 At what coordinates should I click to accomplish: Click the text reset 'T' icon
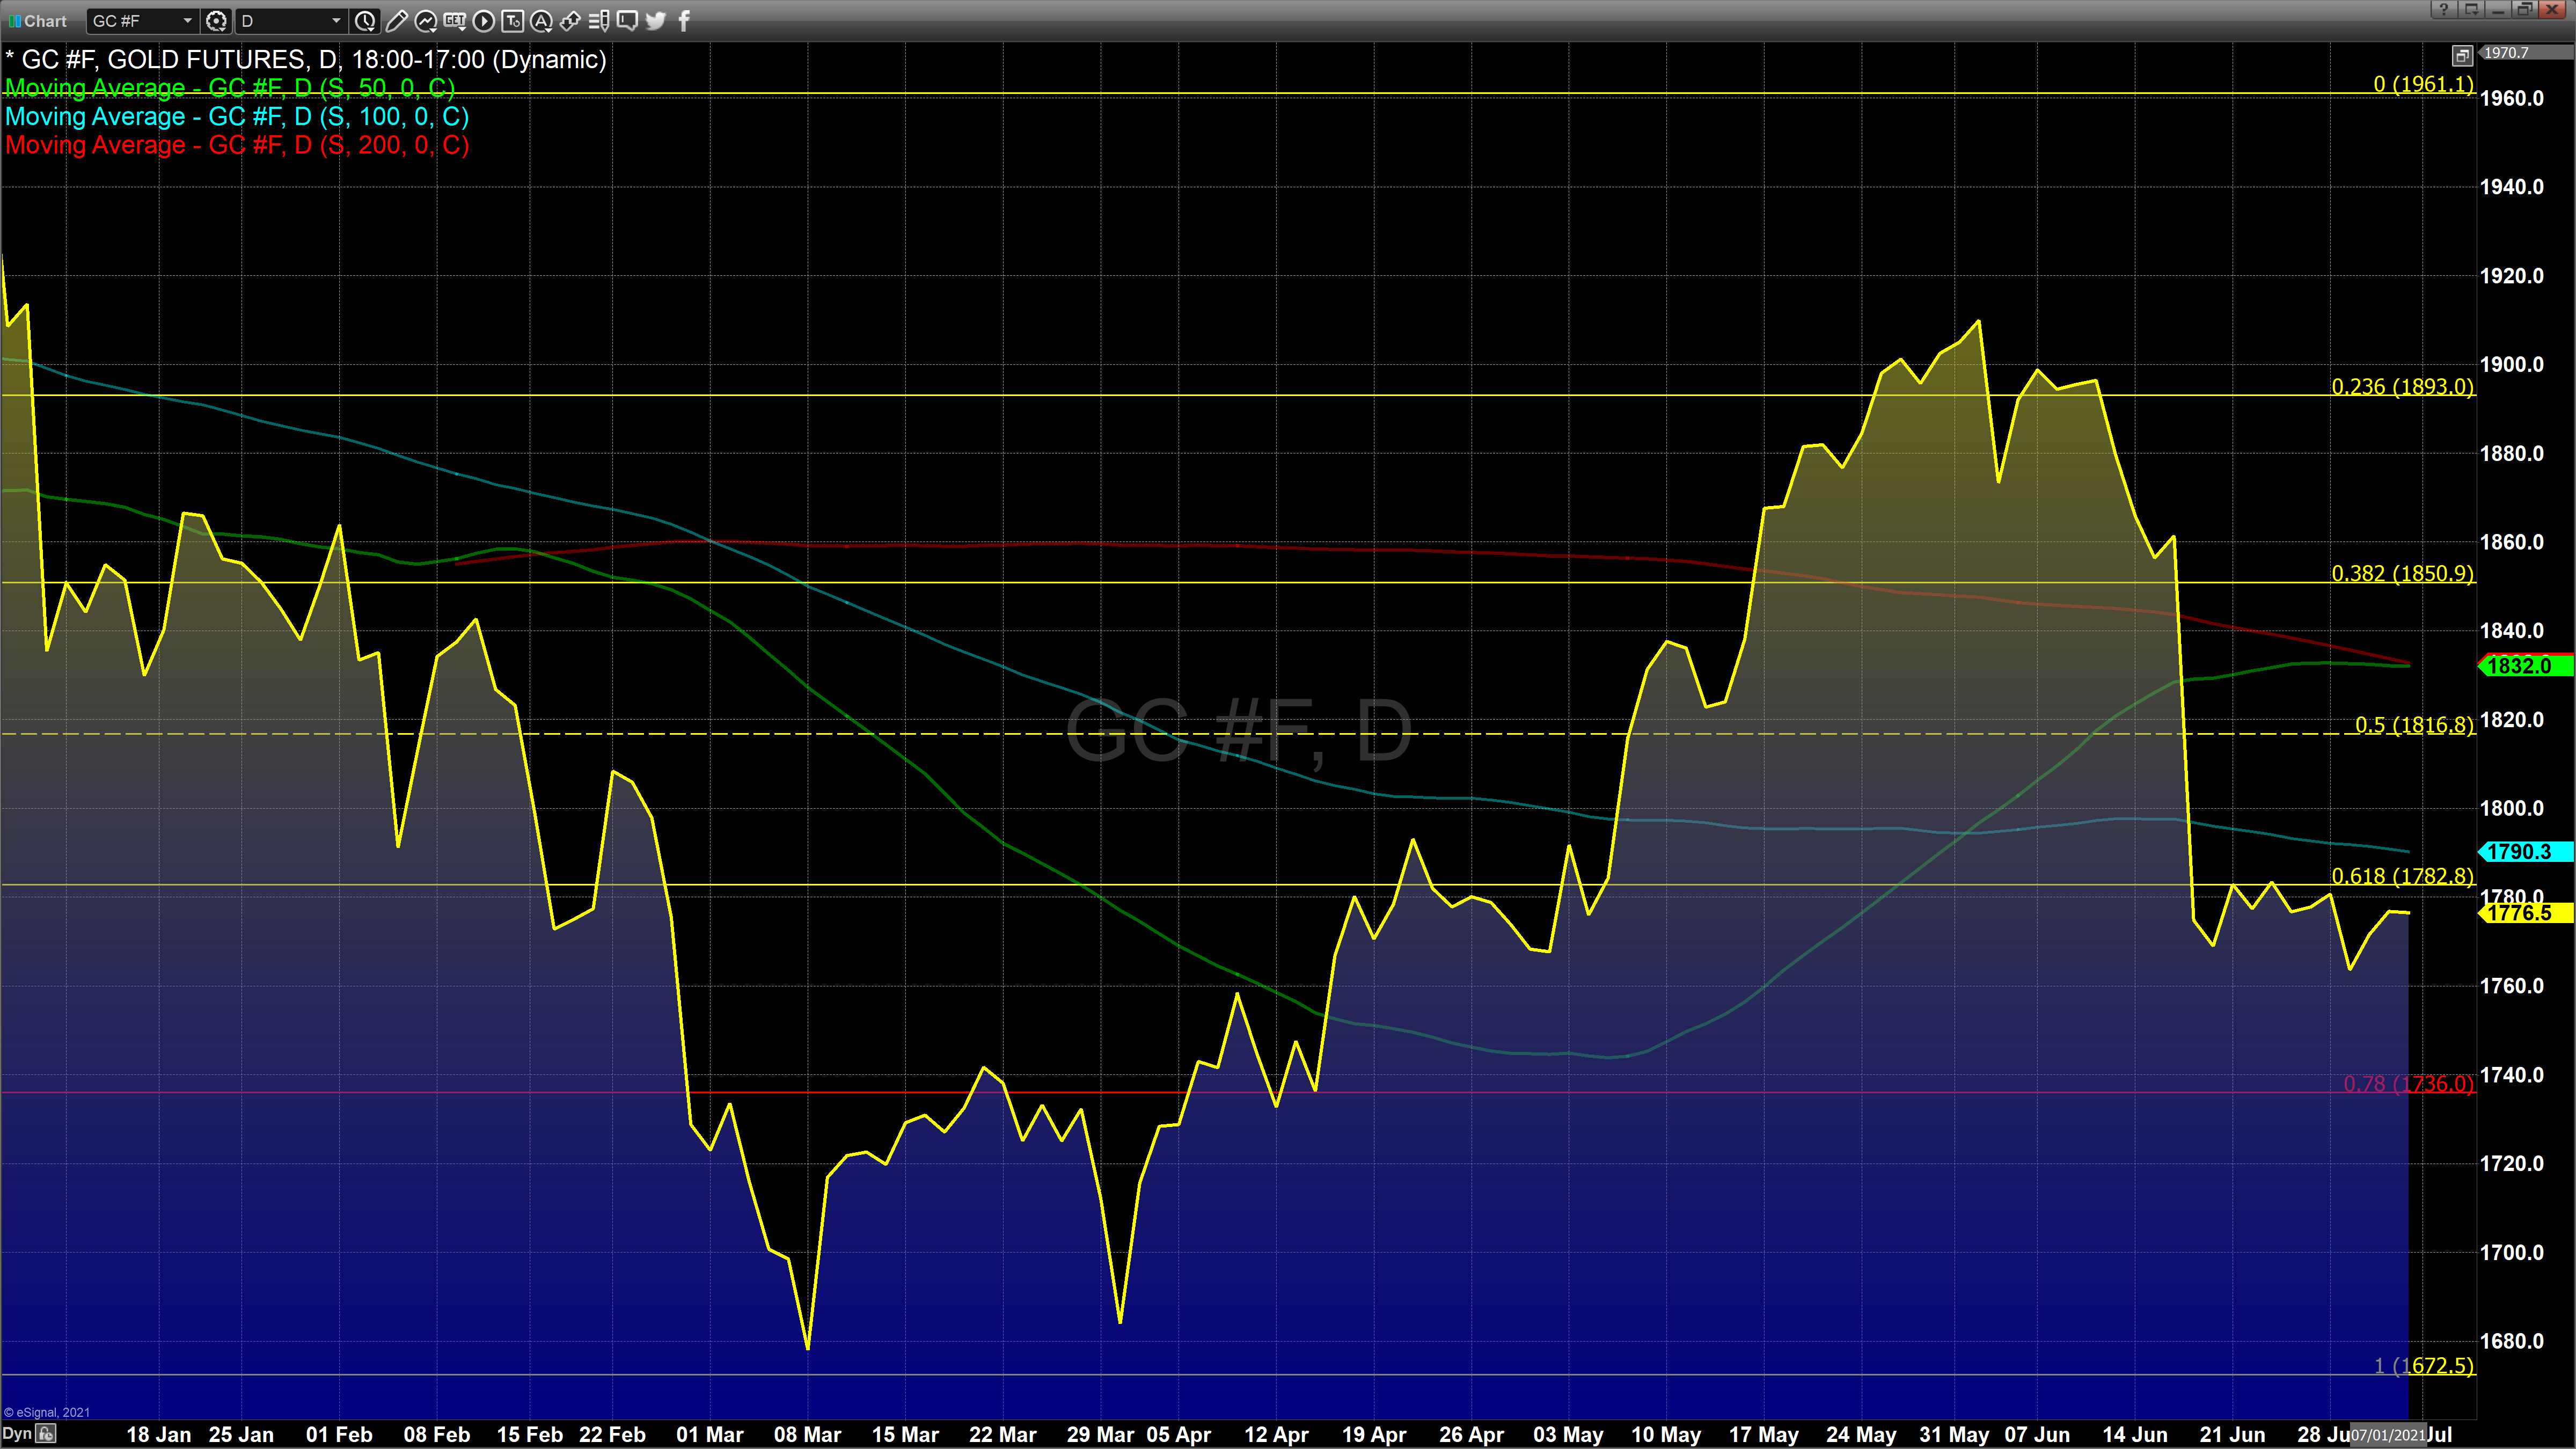pos(513,21)
